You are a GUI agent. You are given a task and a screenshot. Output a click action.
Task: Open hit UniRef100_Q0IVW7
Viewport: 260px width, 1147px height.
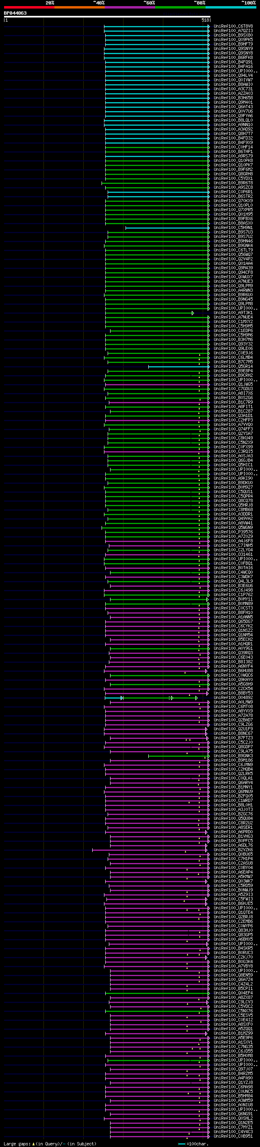pyautogui.click(x=233, y=80)
